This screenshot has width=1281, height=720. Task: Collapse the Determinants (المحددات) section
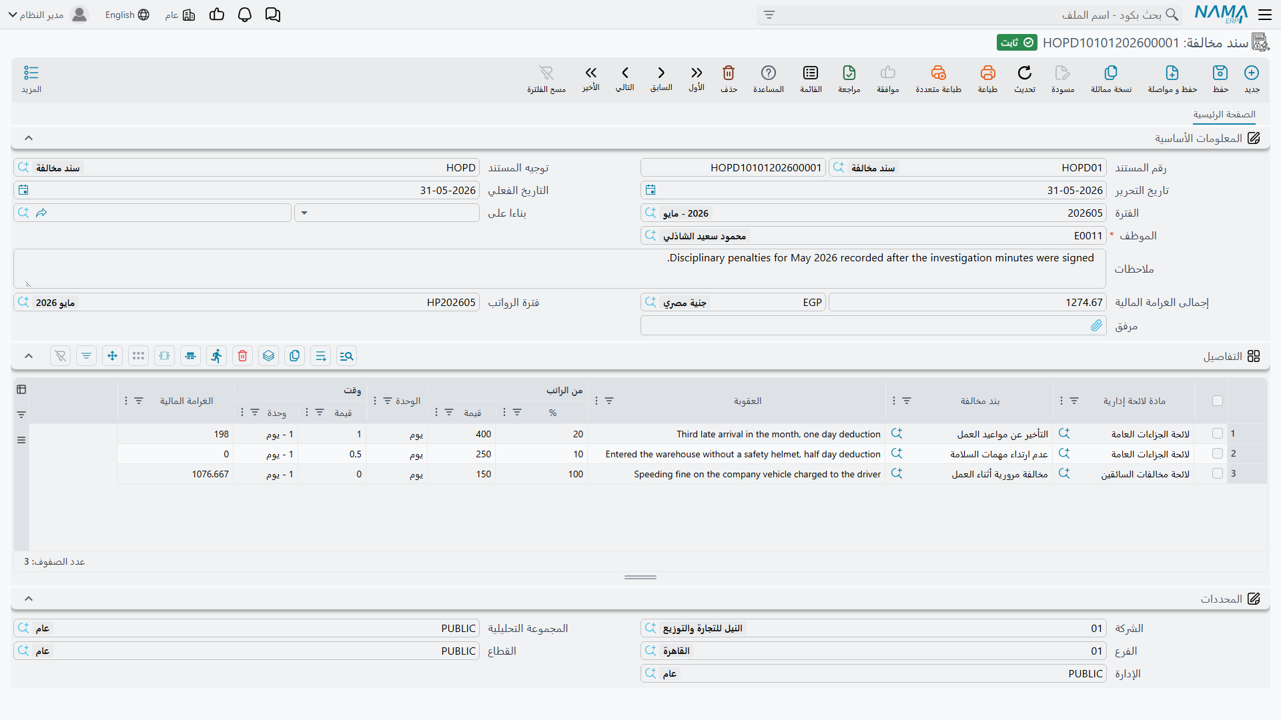click(29, 599)
